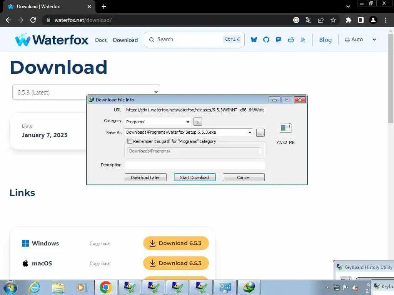Viewport: 394px width, 295px height.
Task: Add new category with the plus button
Action: tap(198, 122)
